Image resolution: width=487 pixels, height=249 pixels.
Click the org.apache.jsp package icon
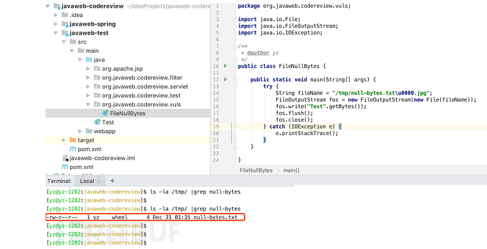(97, 68)
